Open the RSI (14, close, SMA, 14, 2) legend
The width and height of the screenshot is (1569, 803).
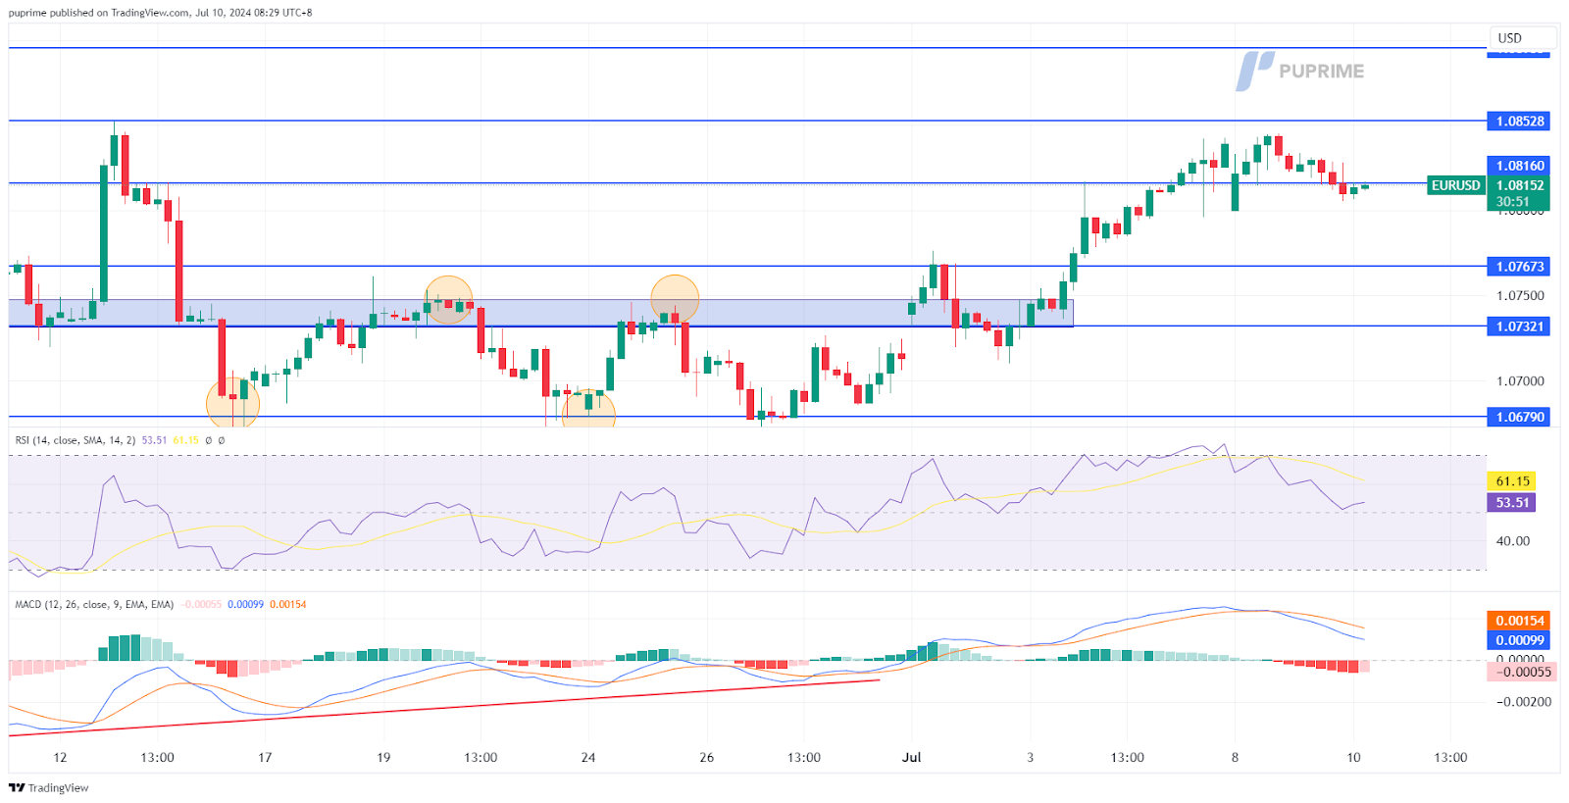point(76,440)
